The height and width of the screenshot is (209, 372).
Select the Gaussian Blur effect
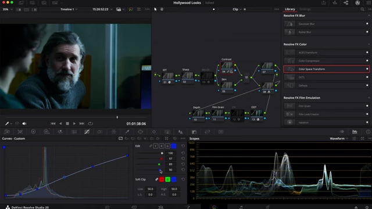point(327,24)
